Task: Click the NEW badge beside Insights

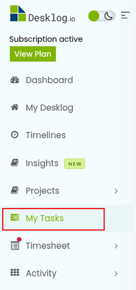Action: 74,164
